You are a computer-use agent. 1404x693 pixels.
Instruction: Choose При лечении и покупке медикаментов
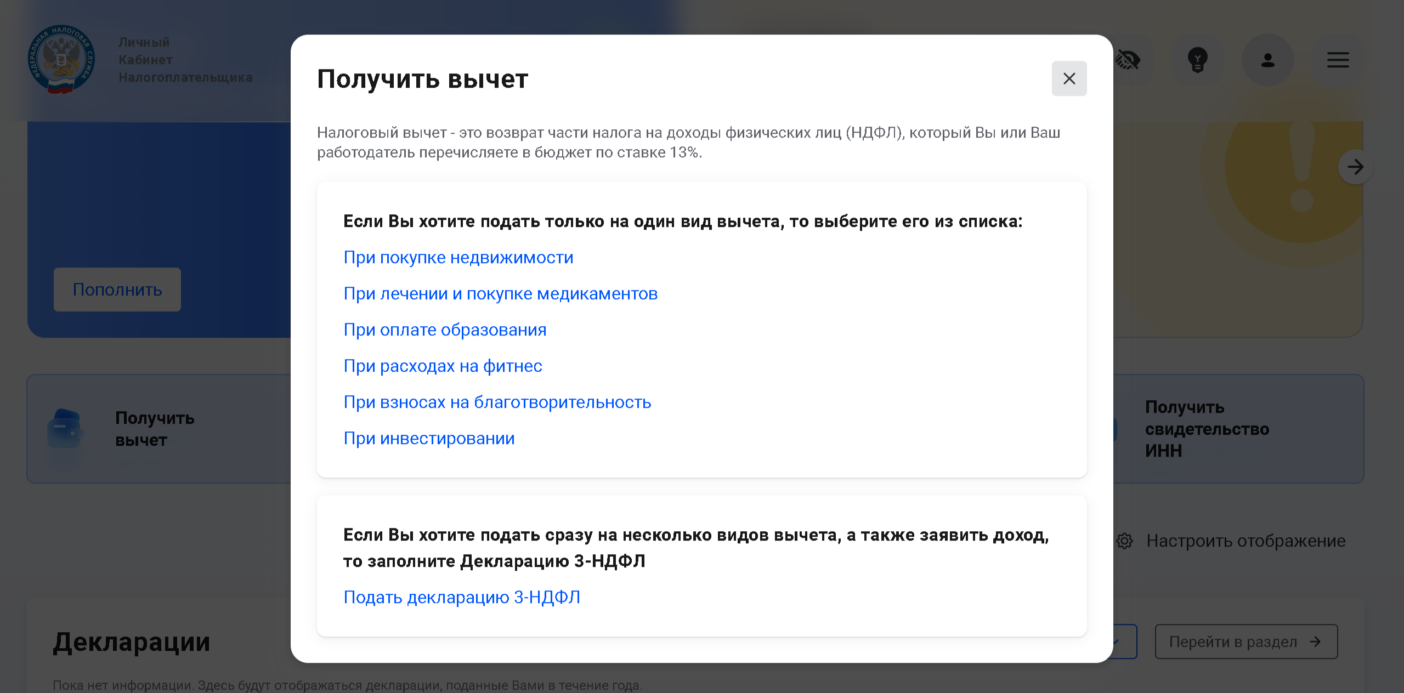click(500, 293)
